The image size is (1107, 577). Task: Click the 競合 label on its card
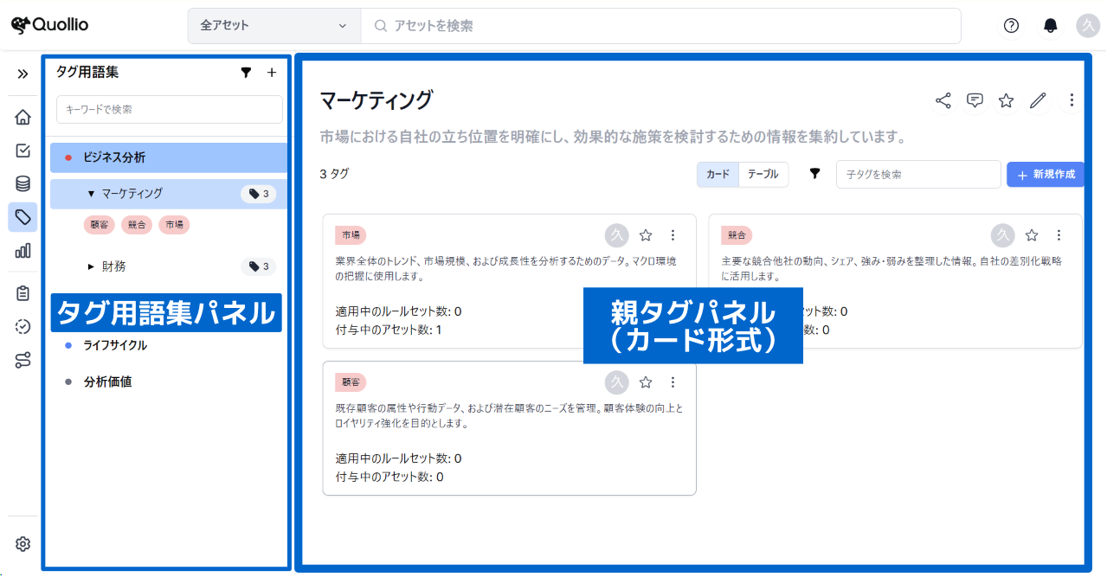[x=737, y=234]
